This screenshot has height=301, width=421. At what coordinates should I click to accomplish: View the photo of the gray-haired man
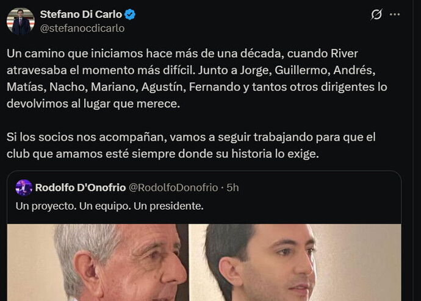98,263
